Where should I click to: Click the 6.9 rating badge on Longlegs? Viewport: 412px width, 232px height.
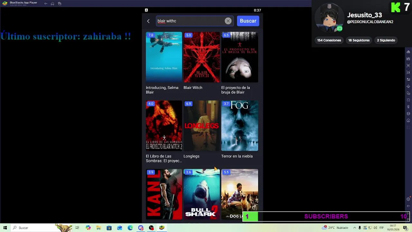click(x=188, y=104)
